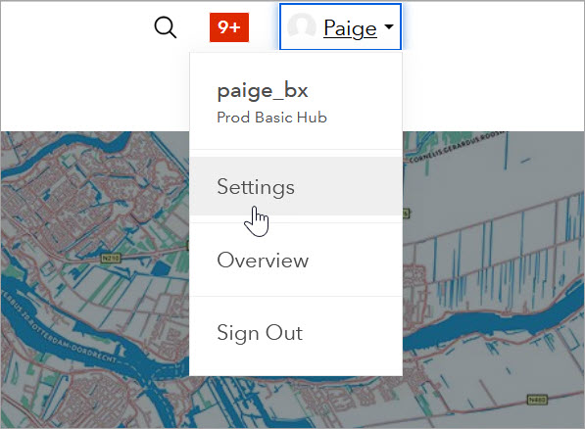Sign Out of the account

coord(296,332)
